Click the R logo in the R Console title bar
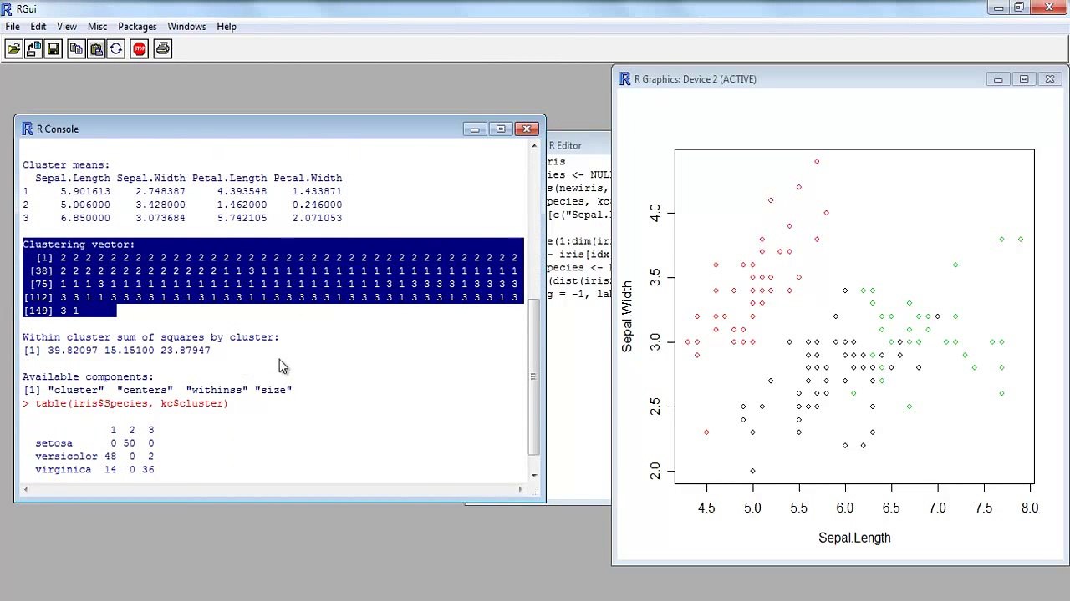The image size is (1070, 601). coord(28,129)
